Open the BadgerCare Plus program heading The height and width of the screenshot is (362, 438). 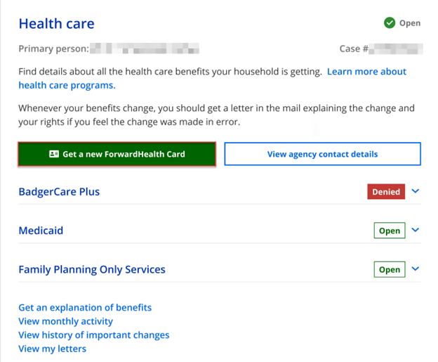(59, 191)
